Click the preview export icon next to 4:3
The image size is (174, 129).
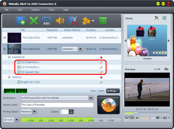coord(166,69)
